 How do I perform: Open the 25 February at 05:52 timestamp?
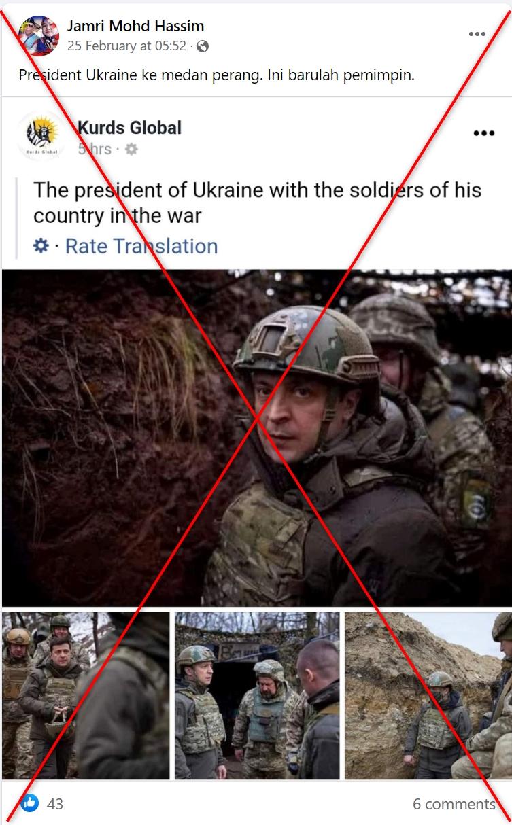126,46
